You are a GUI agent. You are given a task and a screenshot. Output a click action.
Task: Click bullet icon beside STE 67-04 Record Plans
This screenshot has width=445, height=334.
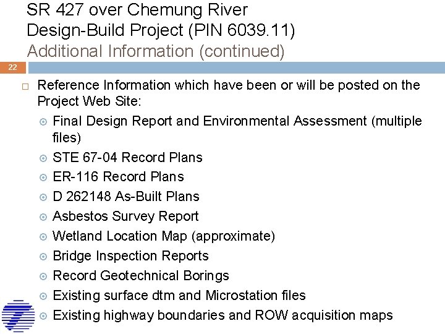[43, 158]
